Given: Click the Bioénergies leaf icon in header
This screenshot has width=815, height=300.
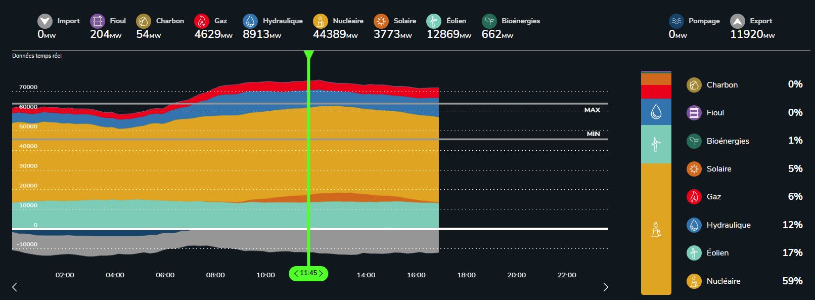Looking at the screenshot, I should pos(489,21).
